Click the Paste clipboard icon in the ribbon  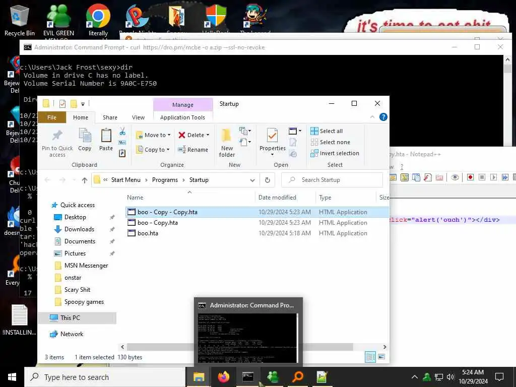106,136
